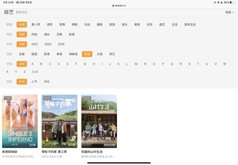Open the 机智的山村生活 title link
Viewport: 238px width, 165px height.
92,152
